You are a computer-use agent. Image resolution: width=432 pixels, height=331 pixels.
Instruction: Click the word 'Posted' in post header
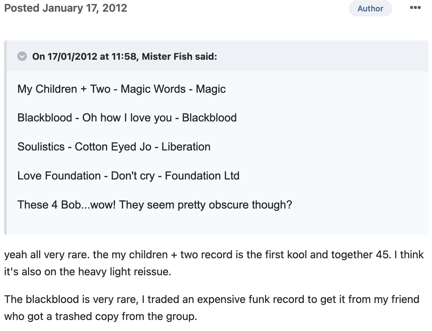(22, 8)
